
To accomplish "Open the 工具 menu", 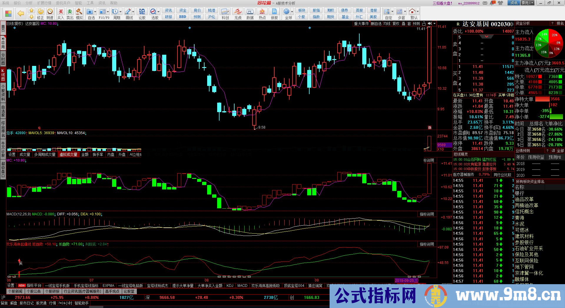I will tap(91, 3).
